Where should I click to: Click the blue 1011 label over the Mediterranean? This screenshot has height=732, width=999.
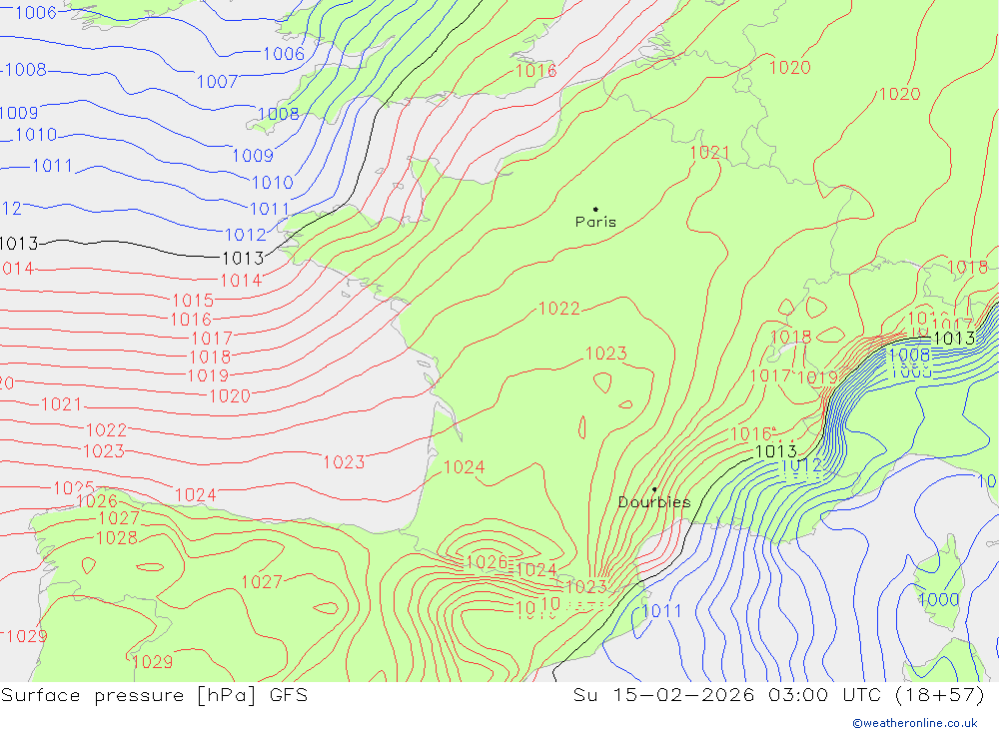(661, 611)
